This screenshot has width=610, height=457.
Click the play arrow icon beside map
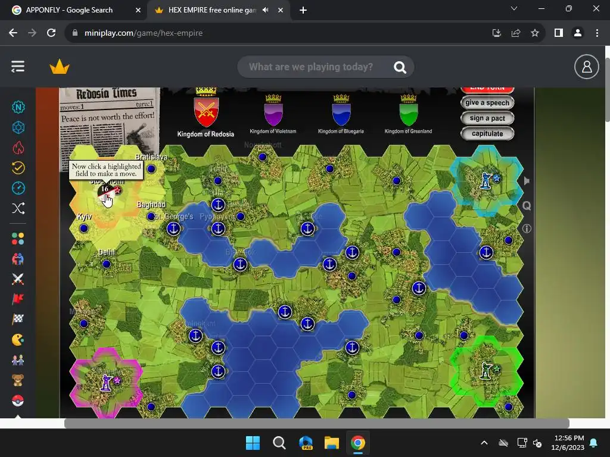coord(527,181)
